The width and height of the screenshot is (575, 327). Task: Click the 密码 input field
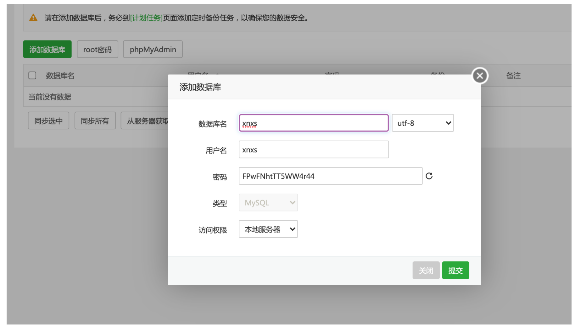click(x=330, y=176)
